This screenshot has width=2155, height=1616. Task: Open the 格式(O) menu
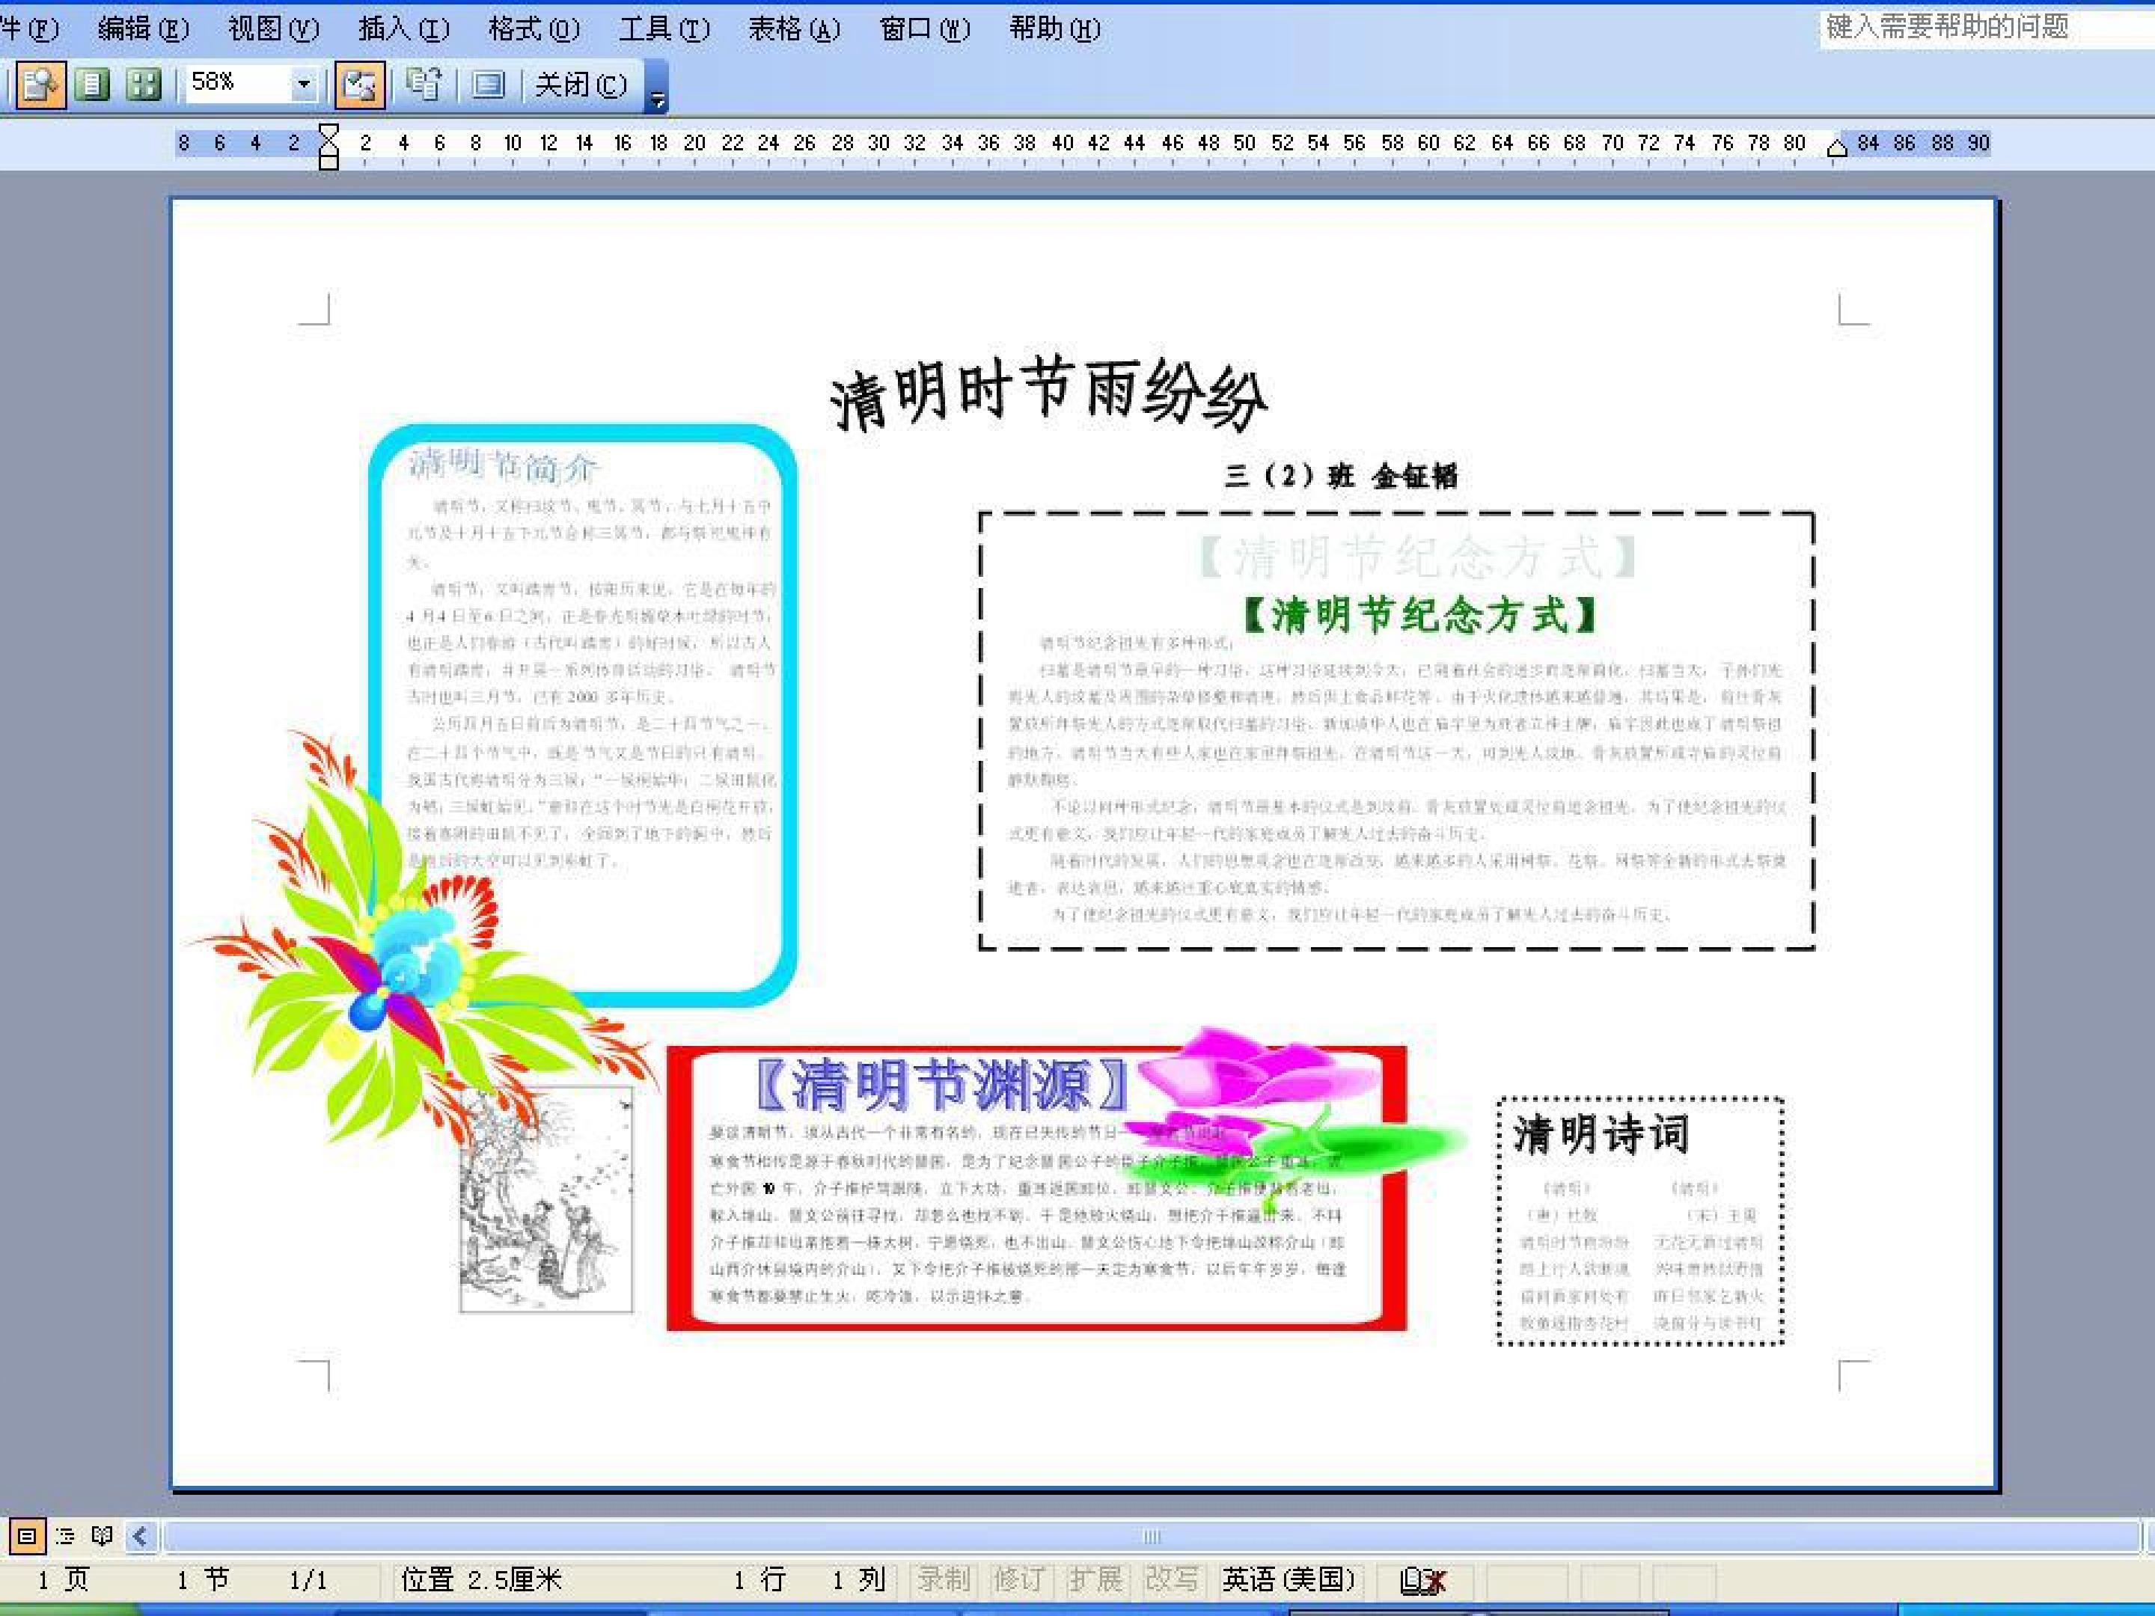(534, 29)
